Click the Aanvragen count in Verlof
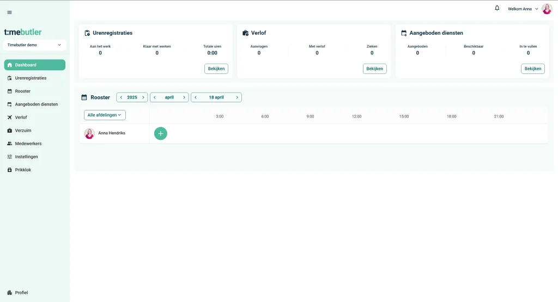Image resolution: width=558 pixels, height=302 pixels. (x=259, y=53)
